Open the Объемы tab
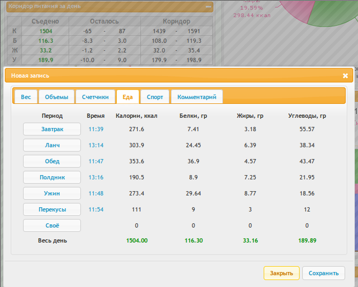The image size is (358, 287). 57,97
